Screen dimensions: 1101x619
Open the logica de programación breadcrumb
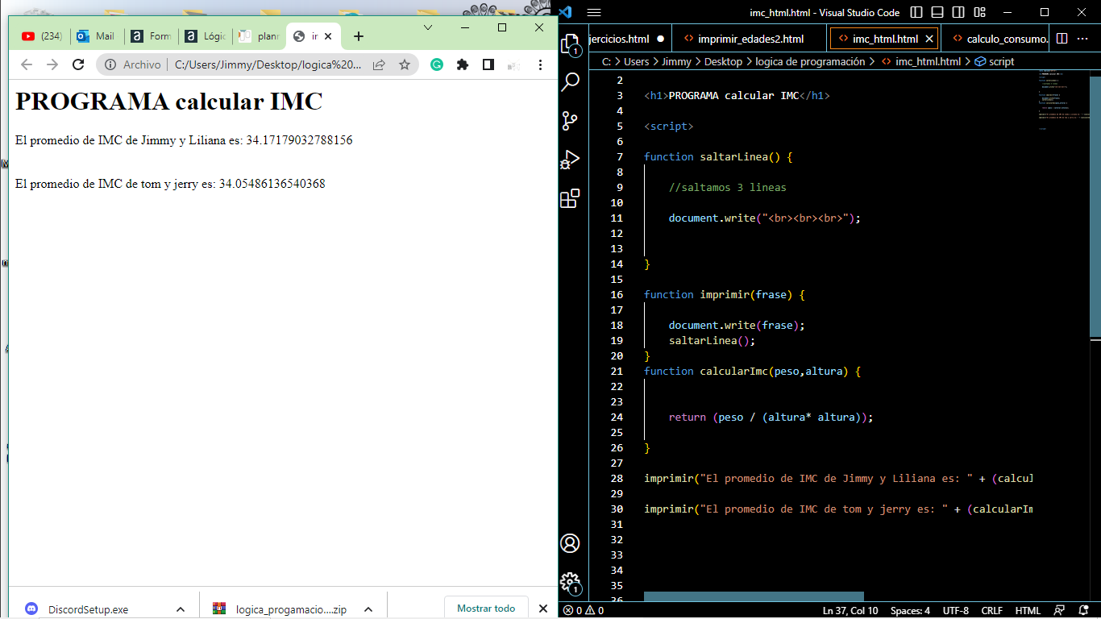[x=810, y=61]
